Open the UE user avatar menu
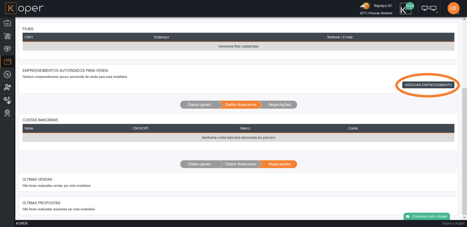467x227 pixels. click(x=453, y=8)
